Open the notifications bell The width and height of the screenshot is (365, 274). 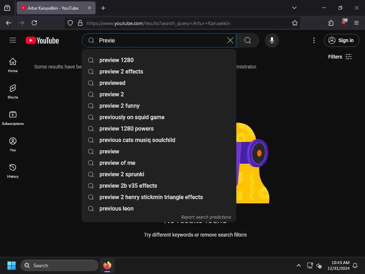[x=355, y=265]
